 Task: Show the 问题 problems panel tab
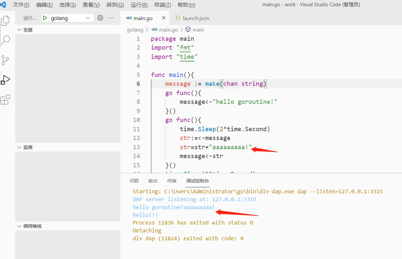coord(134,181)
